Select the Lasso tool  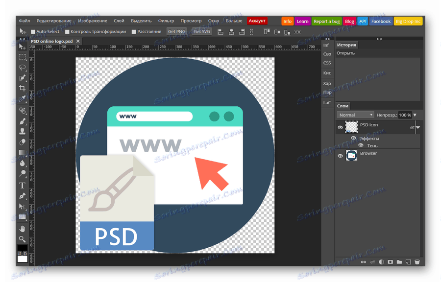(22, 68)
